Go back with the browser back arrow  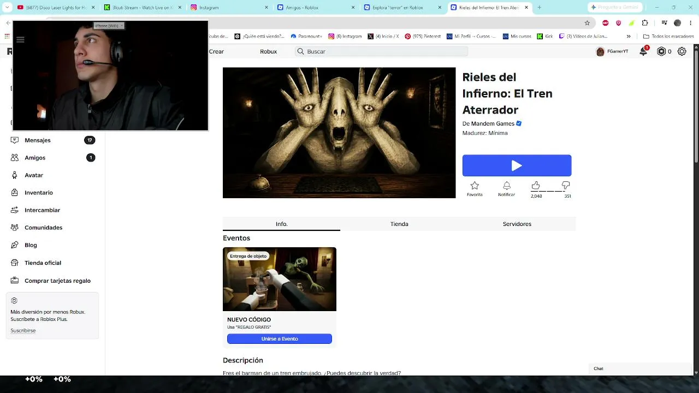[x=8, y=23]
